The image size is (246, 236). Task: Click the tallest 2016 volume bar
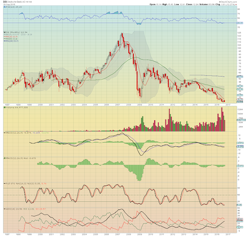(222, 120)
